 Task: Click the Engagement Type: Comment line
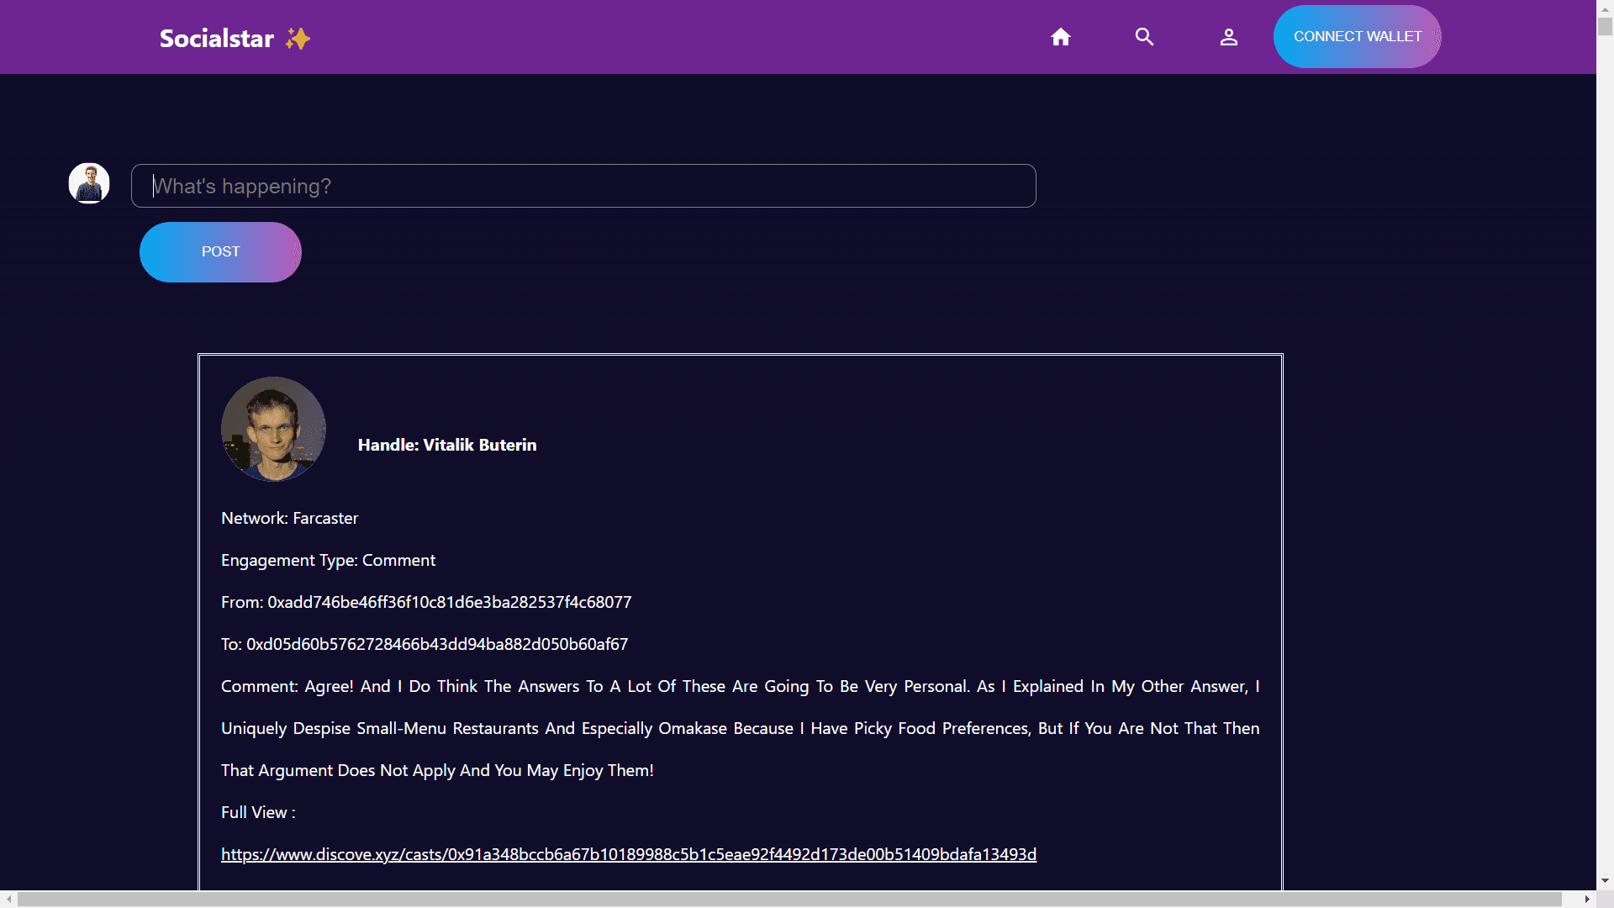[x=329, y=560]
